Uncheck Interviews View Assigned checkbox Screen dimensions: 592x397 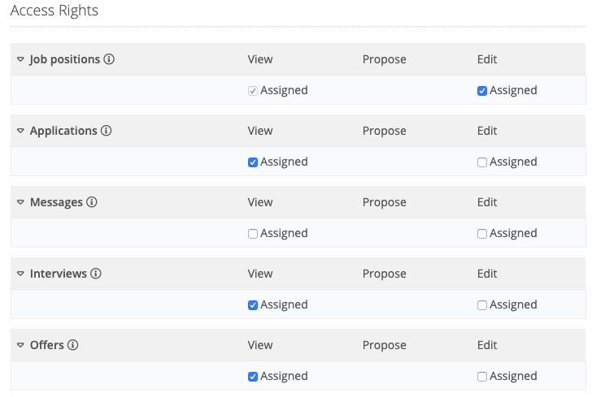point(253,305)
